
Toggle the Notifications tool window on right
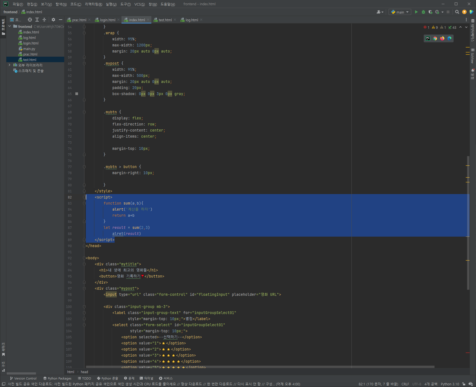(473, 74)
